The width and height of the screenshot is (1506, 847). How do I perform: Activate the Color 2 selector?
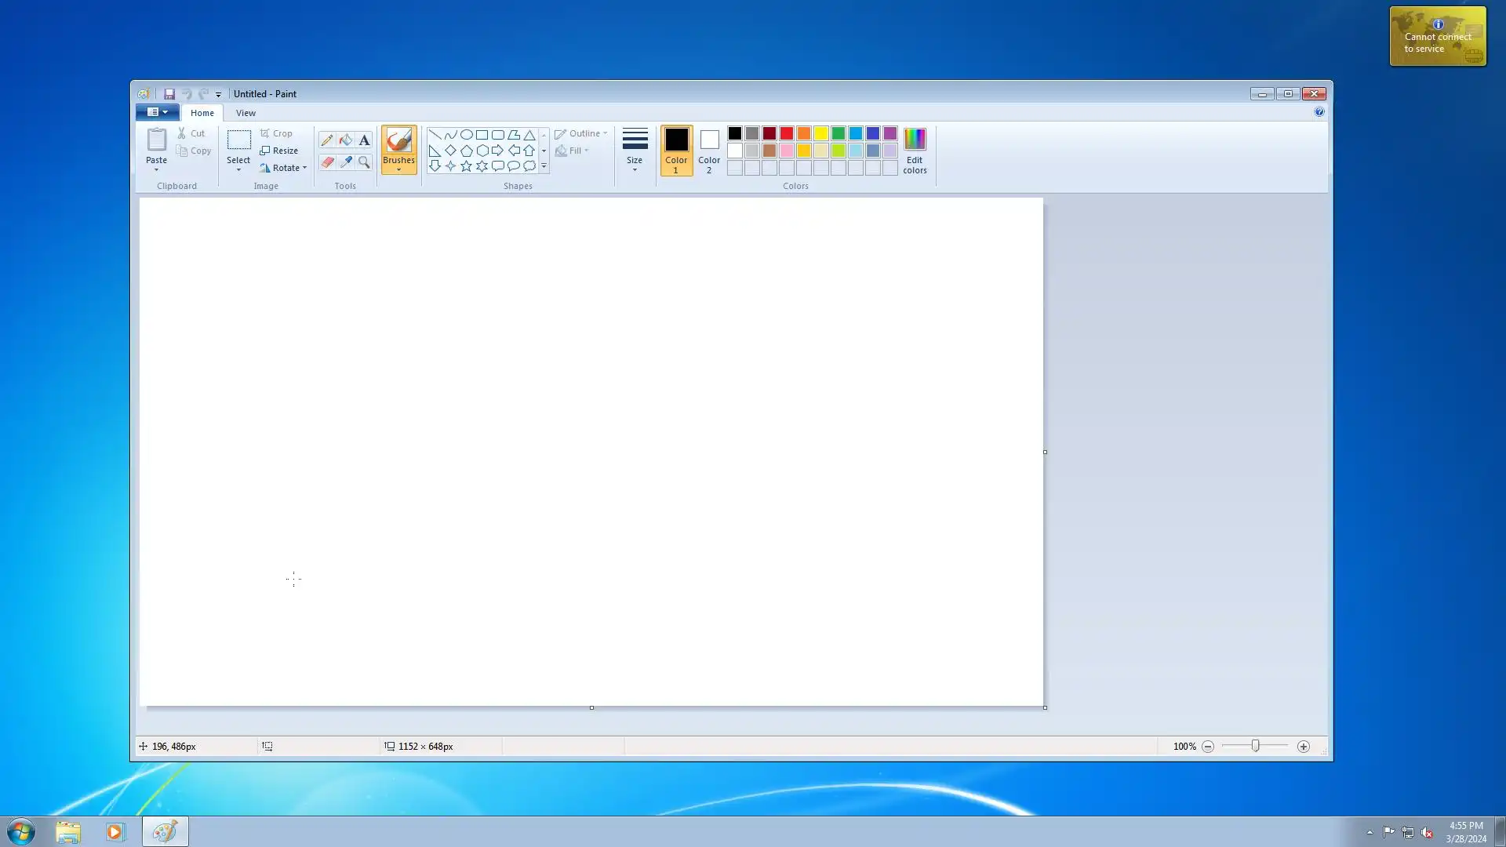[x=709, y=150]
